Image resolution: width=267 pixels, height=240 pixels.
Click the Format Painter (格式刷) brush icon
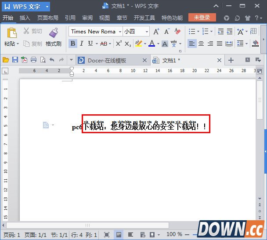54,33
